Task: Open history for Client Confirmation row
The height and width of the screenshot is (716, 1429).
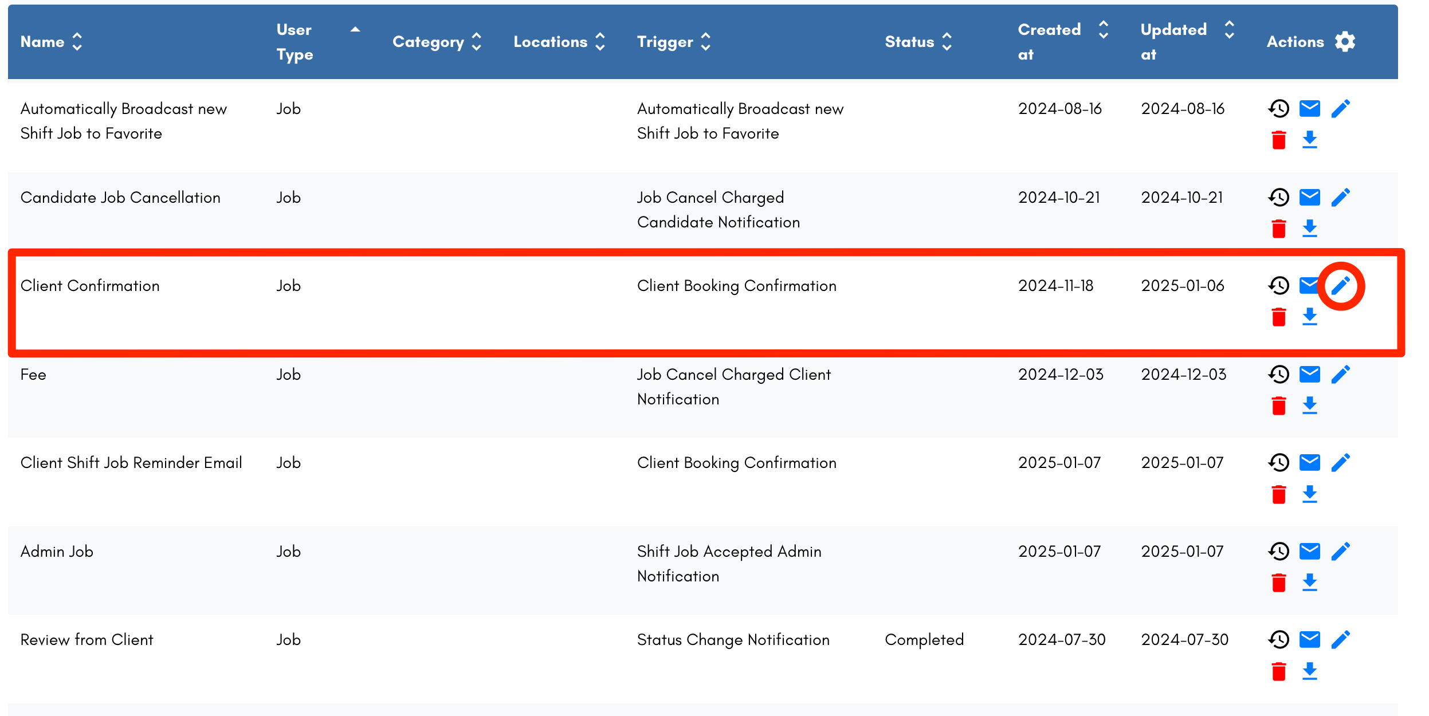Action: [x=1278, y=285]
